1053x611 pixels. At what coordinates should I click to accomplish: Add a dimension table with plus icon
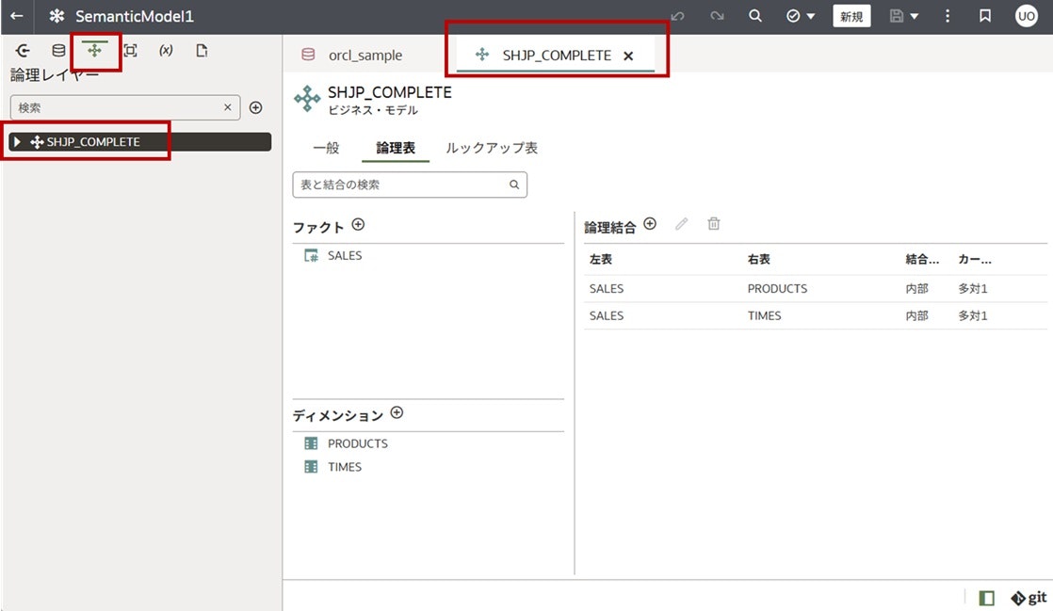397,413
